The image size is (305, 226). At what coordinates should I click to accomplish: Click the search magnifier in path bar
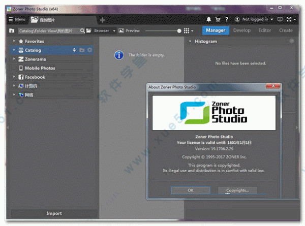coord(82,31)
